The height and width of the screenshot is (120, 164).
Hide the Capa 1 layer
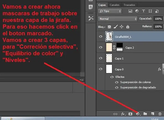101,58
